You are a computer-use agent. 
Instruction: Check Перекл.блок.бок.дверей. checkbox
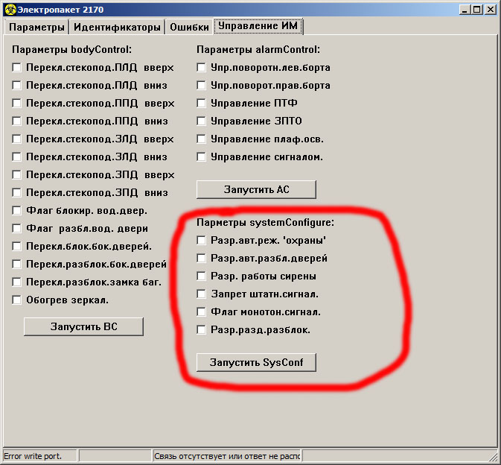point(16,247)
